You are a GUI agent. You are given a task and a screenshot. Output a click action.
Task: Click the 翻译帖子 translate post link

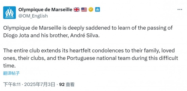11,73
